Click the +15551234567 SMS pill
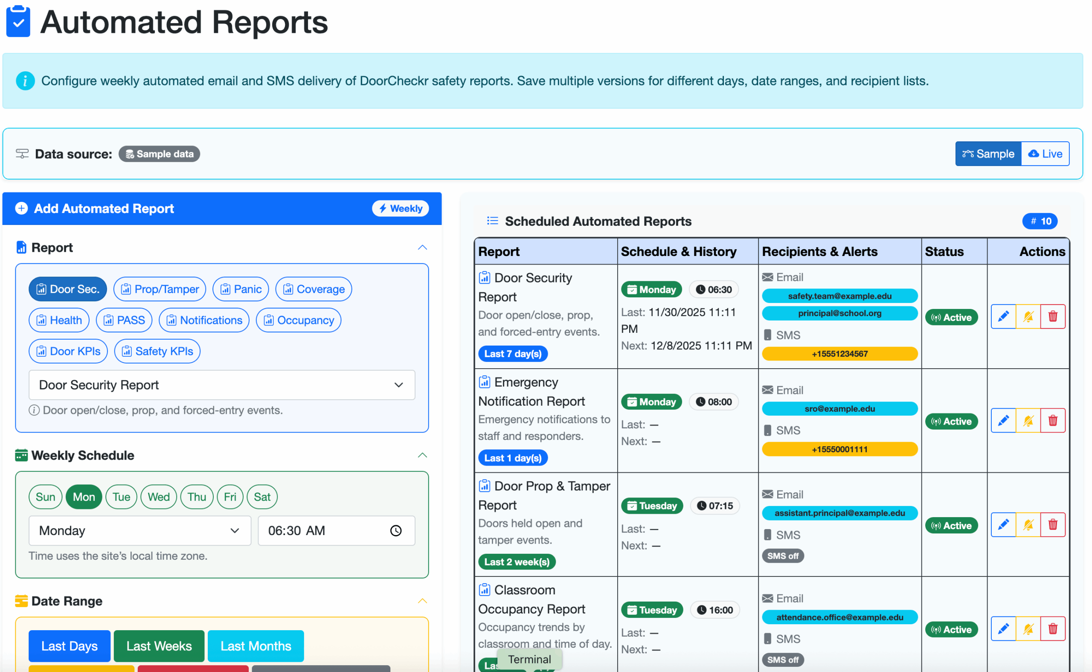Image resolution: width=1092 pixels, height=672 pixels. coord(839,354)
